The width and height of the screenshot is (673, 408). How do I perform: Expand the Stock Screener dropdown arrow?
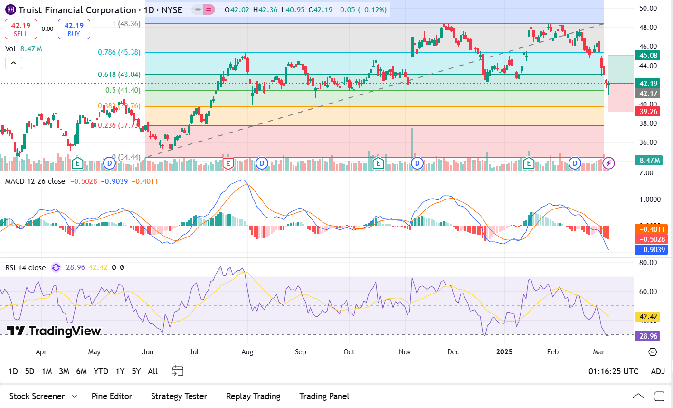point(75,396)
